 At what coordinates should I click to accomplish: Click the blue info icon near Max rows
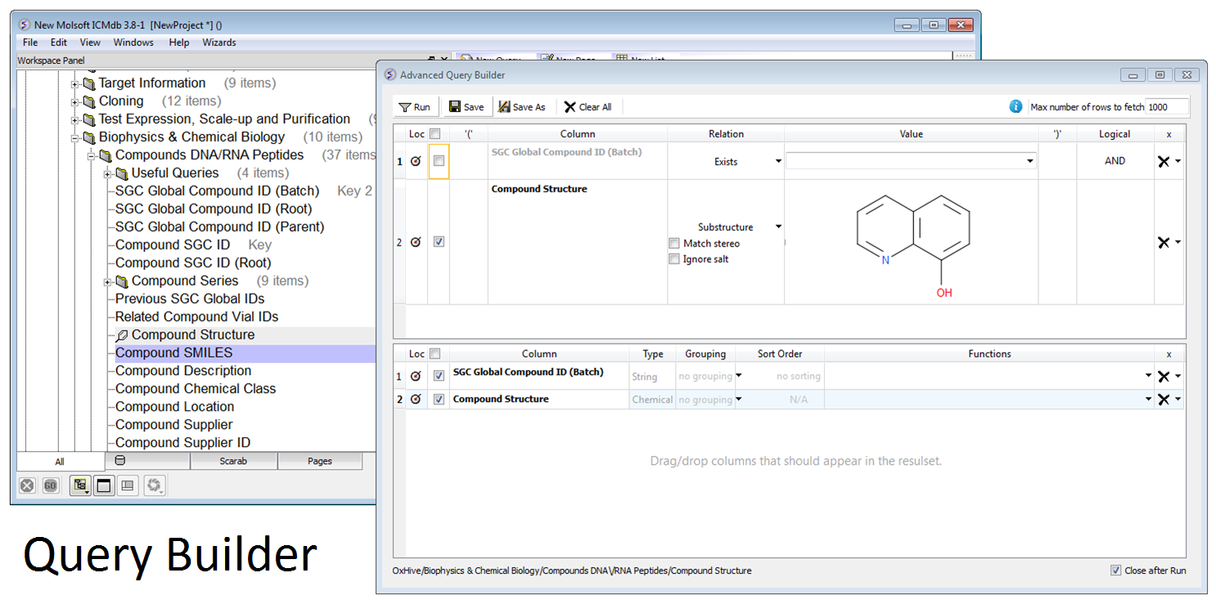[x=1016, y=106]
